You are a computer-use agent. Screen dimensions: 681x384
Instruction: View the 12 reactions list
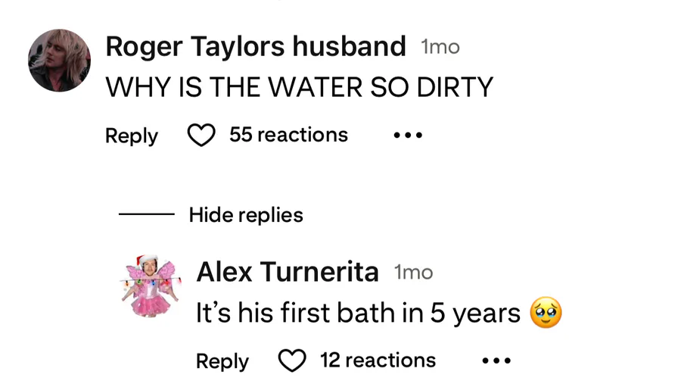pos(378,360)
